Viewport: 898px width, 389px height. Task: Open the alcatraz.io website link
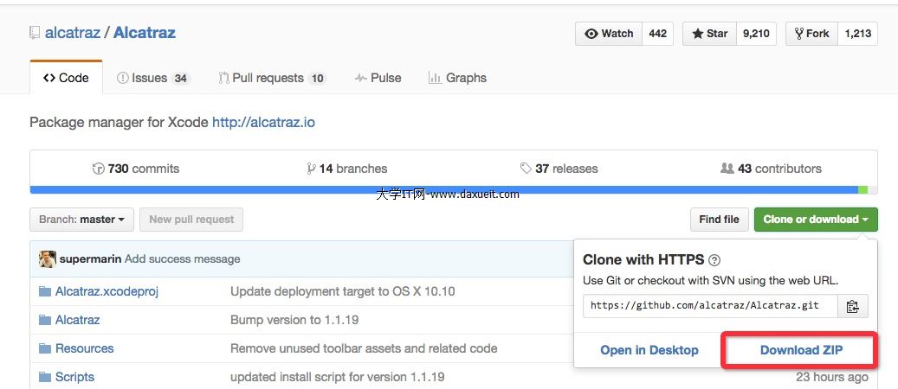click(x=263, y=122)
